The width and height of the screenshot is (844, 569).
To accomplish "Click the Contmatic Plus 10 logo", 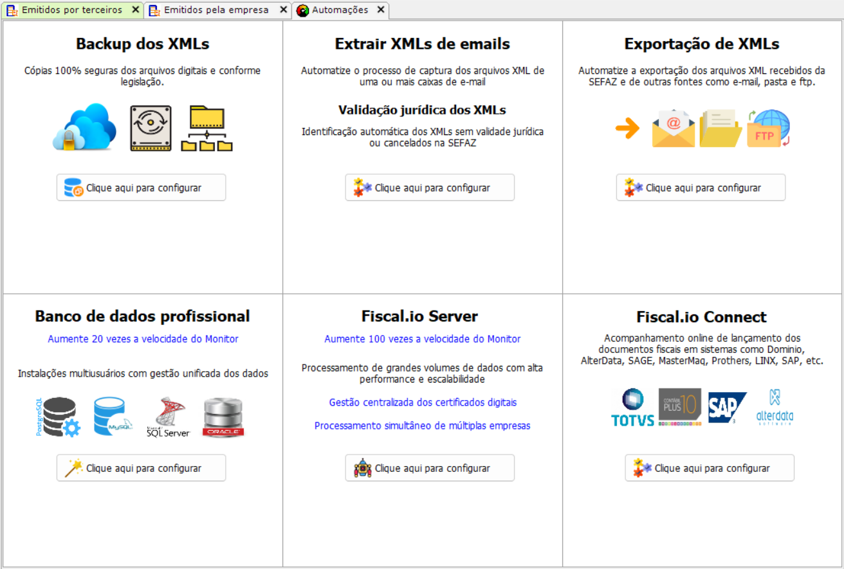I will 680,408.
